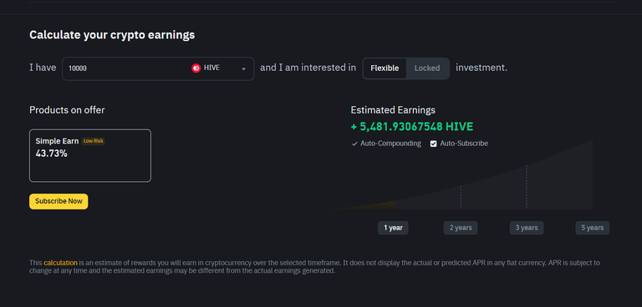Image resolution: width=642 pixels, height=307 pixels.
Task: Select the 2 years timeframe
Action: click(x=461, y=228)
